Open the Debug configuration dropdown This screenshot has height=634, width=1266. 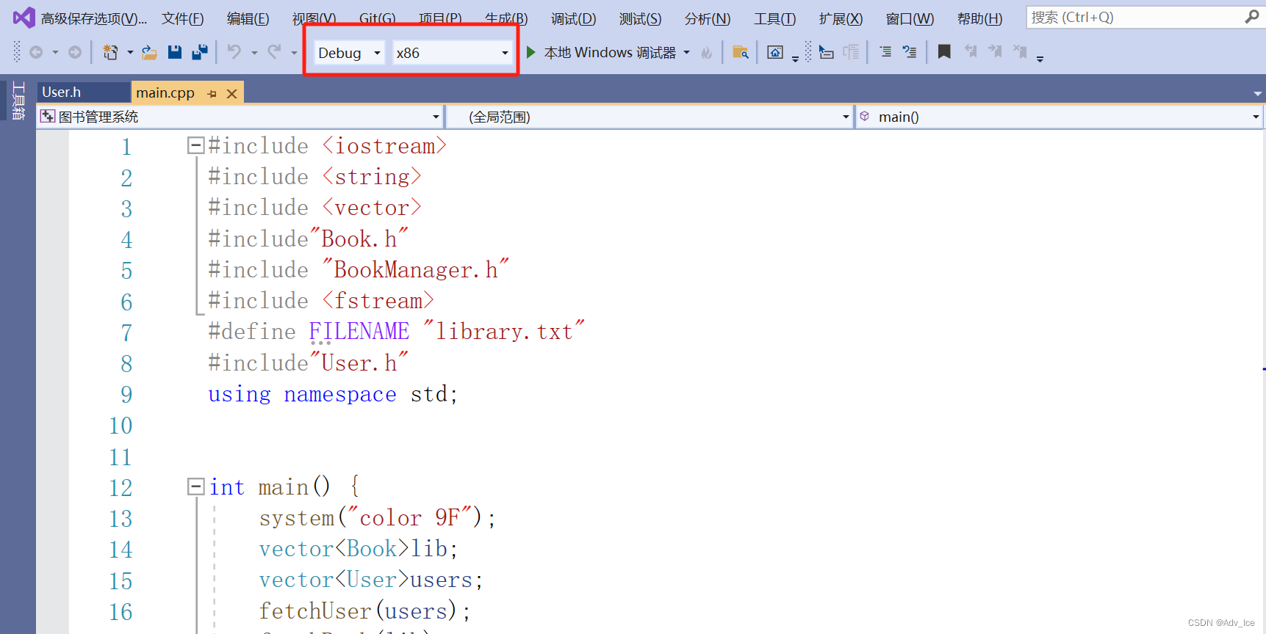[349, 53]
